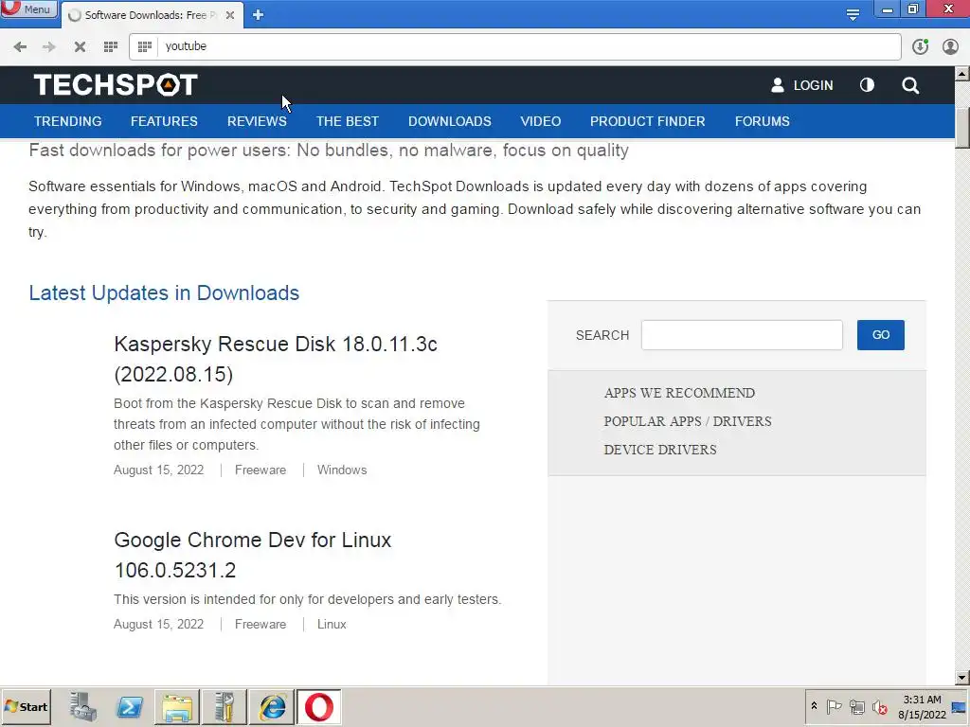Open Action Center flag tray icon
Viewport: 970px width, 727px height.
[x=834, y=706]
